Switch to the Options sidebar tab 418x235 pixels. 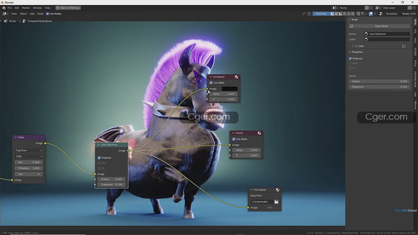click(415, 52)
